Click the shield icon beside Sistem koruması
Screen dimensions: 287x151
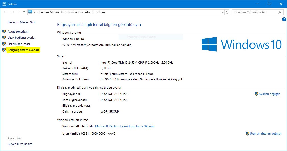pyautogui.click(x=4, y=44)
